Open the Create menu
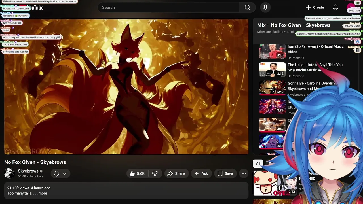Image resolution: width=363 pixels, height=204 pixels. point(315,7)
